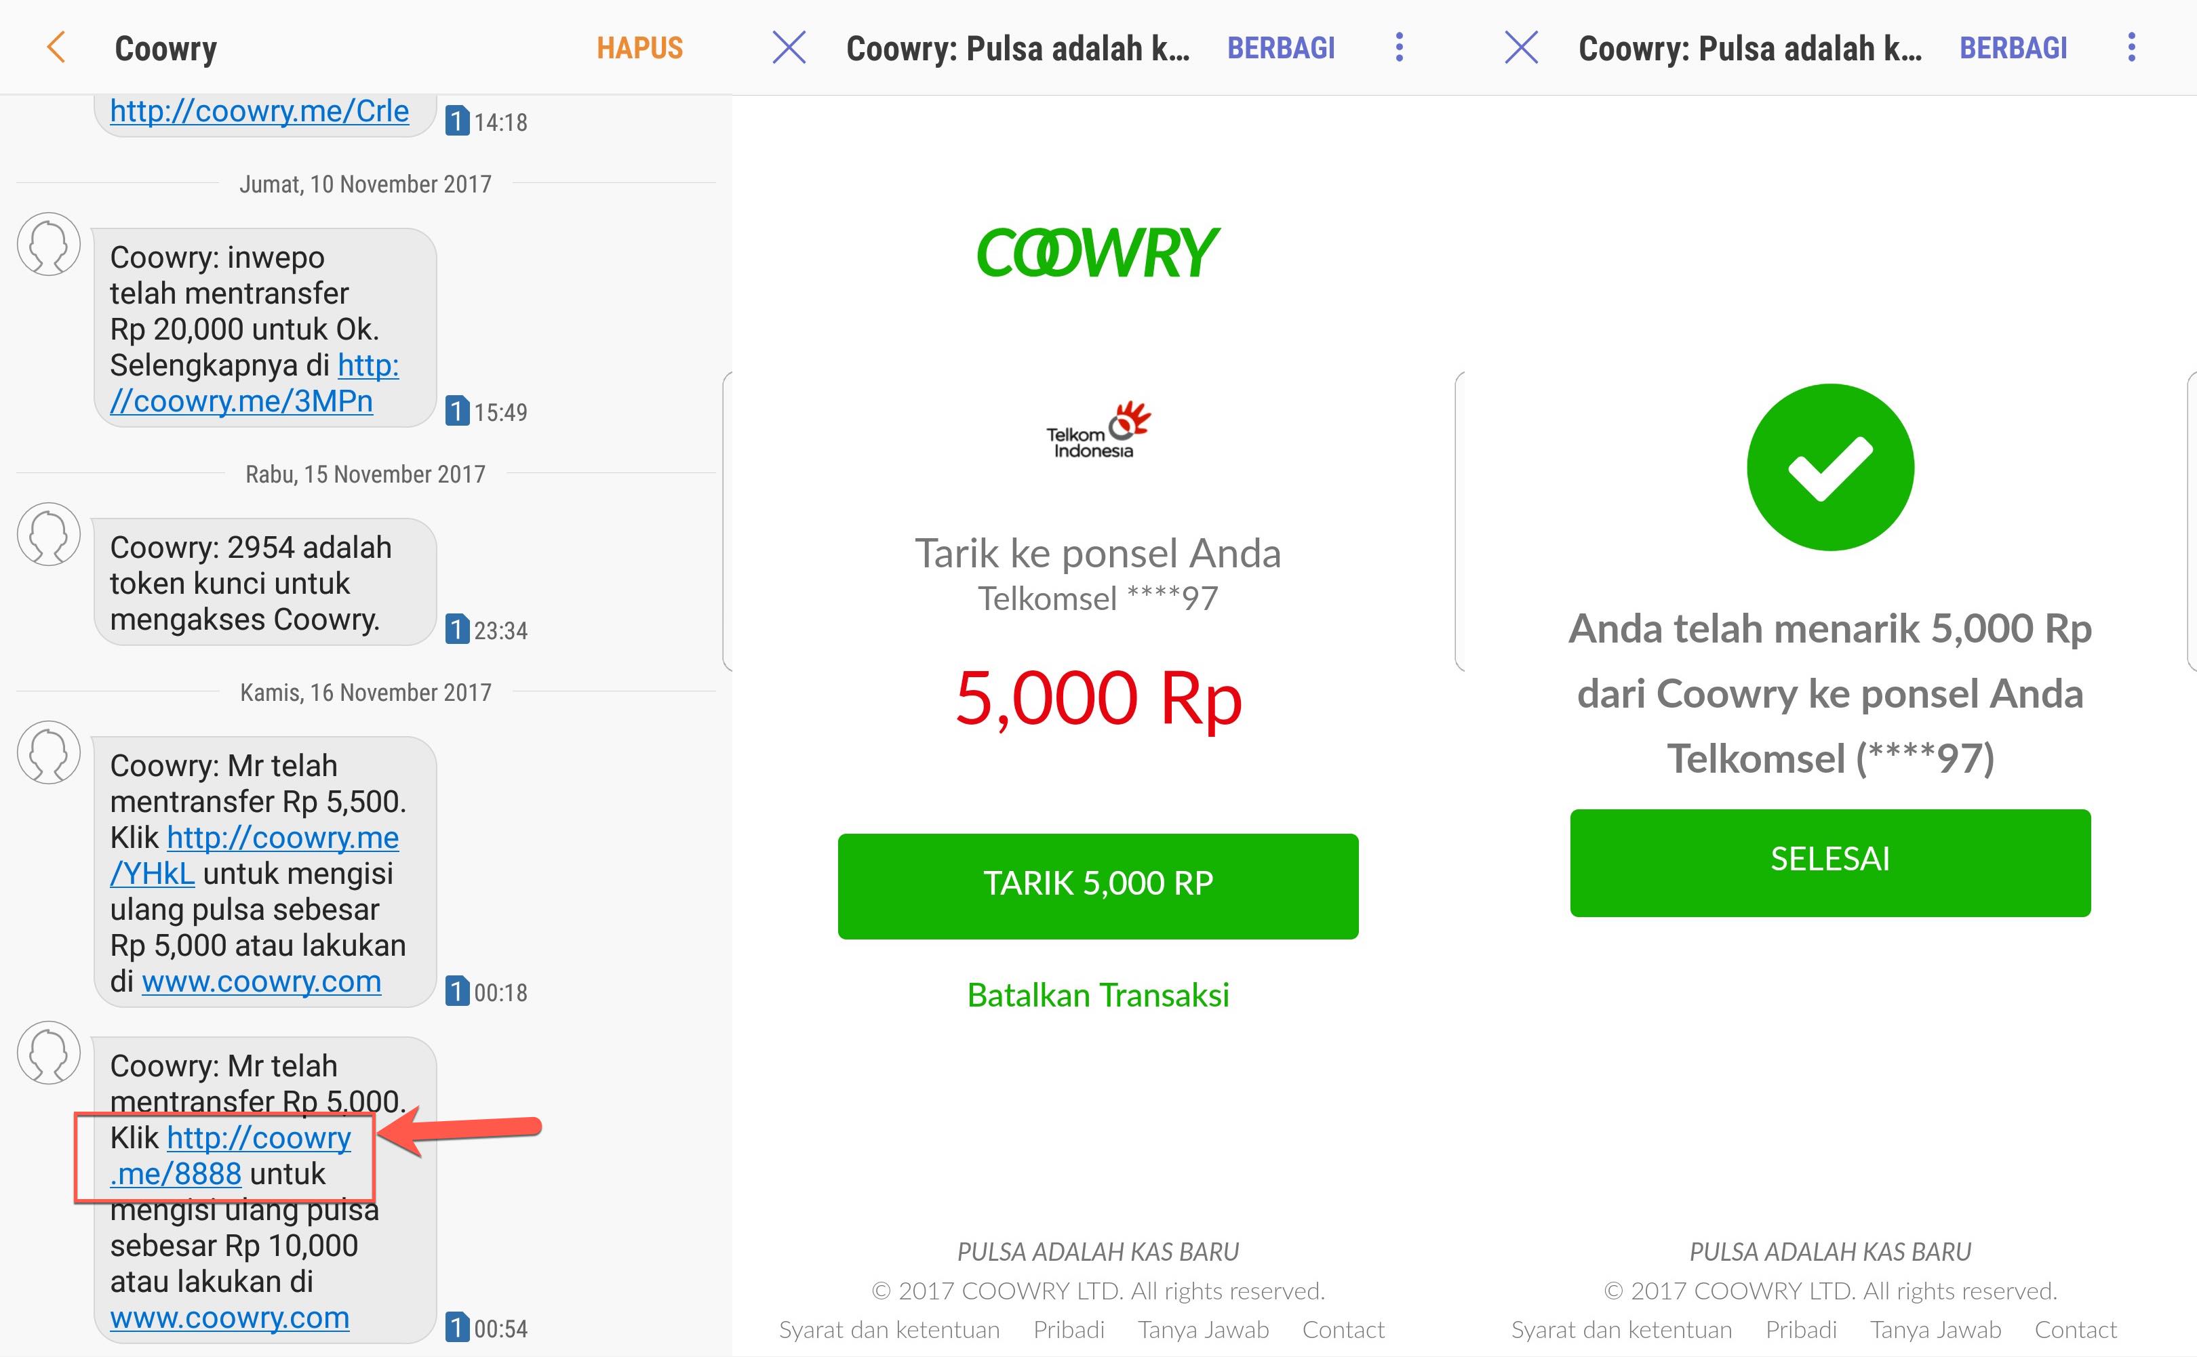
Task: Tap BERBAGI on the right page
Action: tap(2013, 47)
